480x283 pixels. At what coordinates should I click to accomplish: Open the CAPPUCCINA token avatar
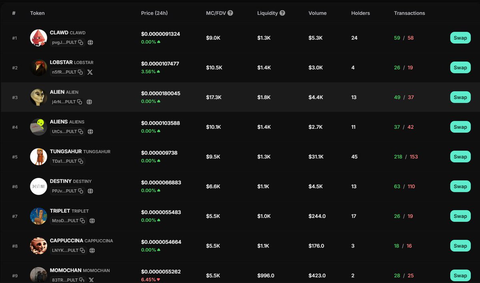tap(38, 245)
